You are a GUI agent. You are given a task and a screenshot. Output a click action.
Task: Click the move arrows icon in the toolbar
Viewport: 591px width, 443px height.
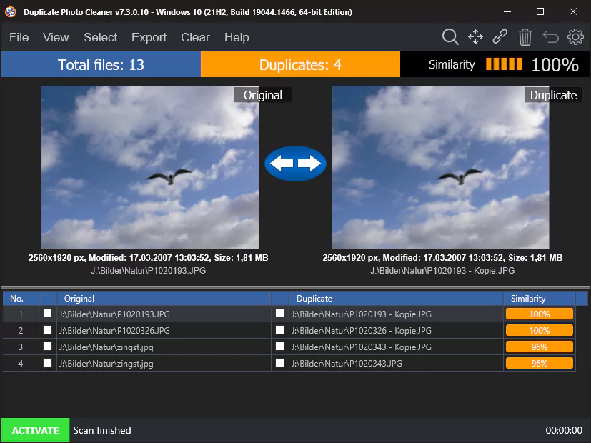point(475,36)
